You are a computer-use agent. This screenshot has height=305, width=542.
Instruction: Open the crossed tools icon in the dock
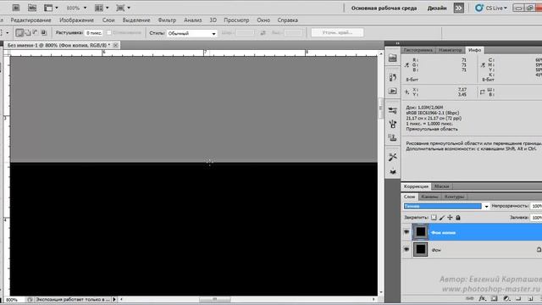pyautogui.click(x=392, y=157)
